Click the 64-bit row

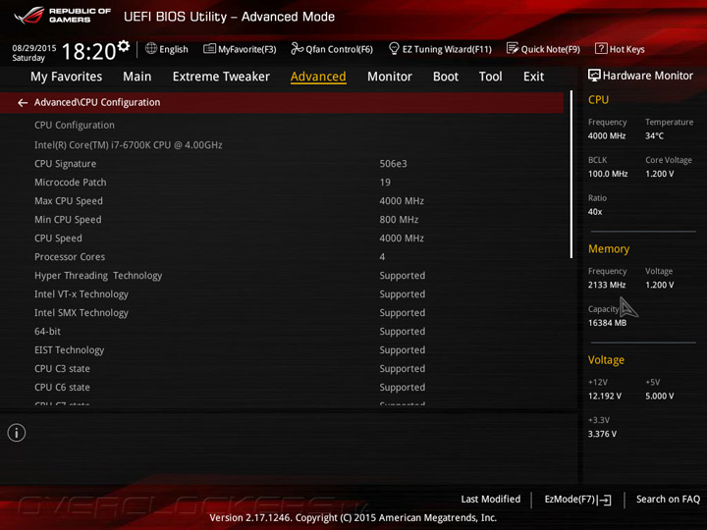[282, 332]
